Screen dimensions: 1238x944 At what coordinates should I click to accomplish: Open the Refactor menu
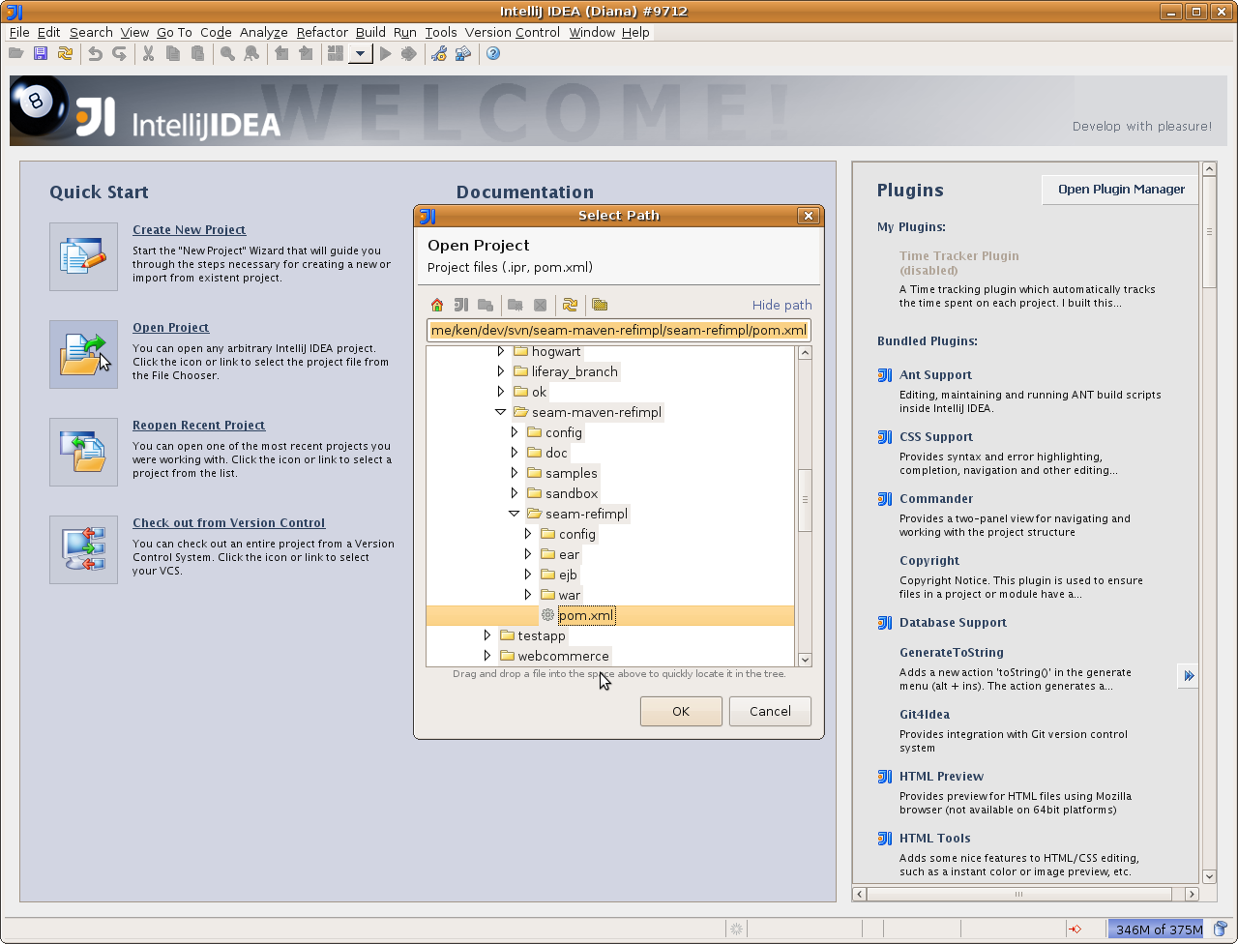point(322,32)
